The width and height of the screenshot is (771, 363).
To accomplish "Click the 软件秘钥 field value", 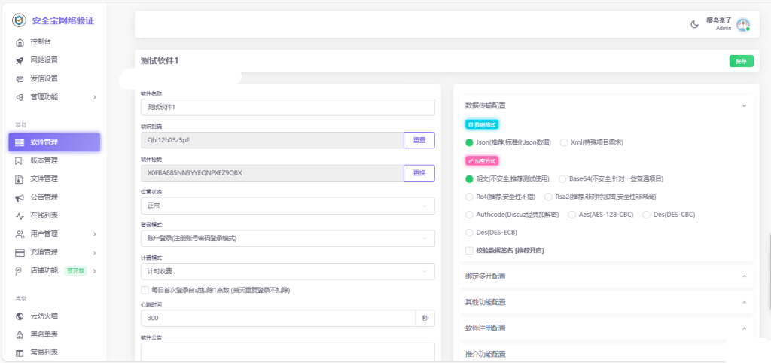I will pos(273,173).
